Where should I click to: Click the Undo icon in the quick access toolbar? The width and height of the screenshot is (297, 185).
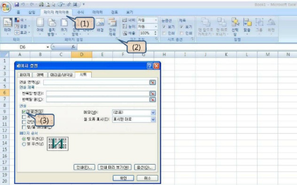pyautogui.click(x=23, y=4)
